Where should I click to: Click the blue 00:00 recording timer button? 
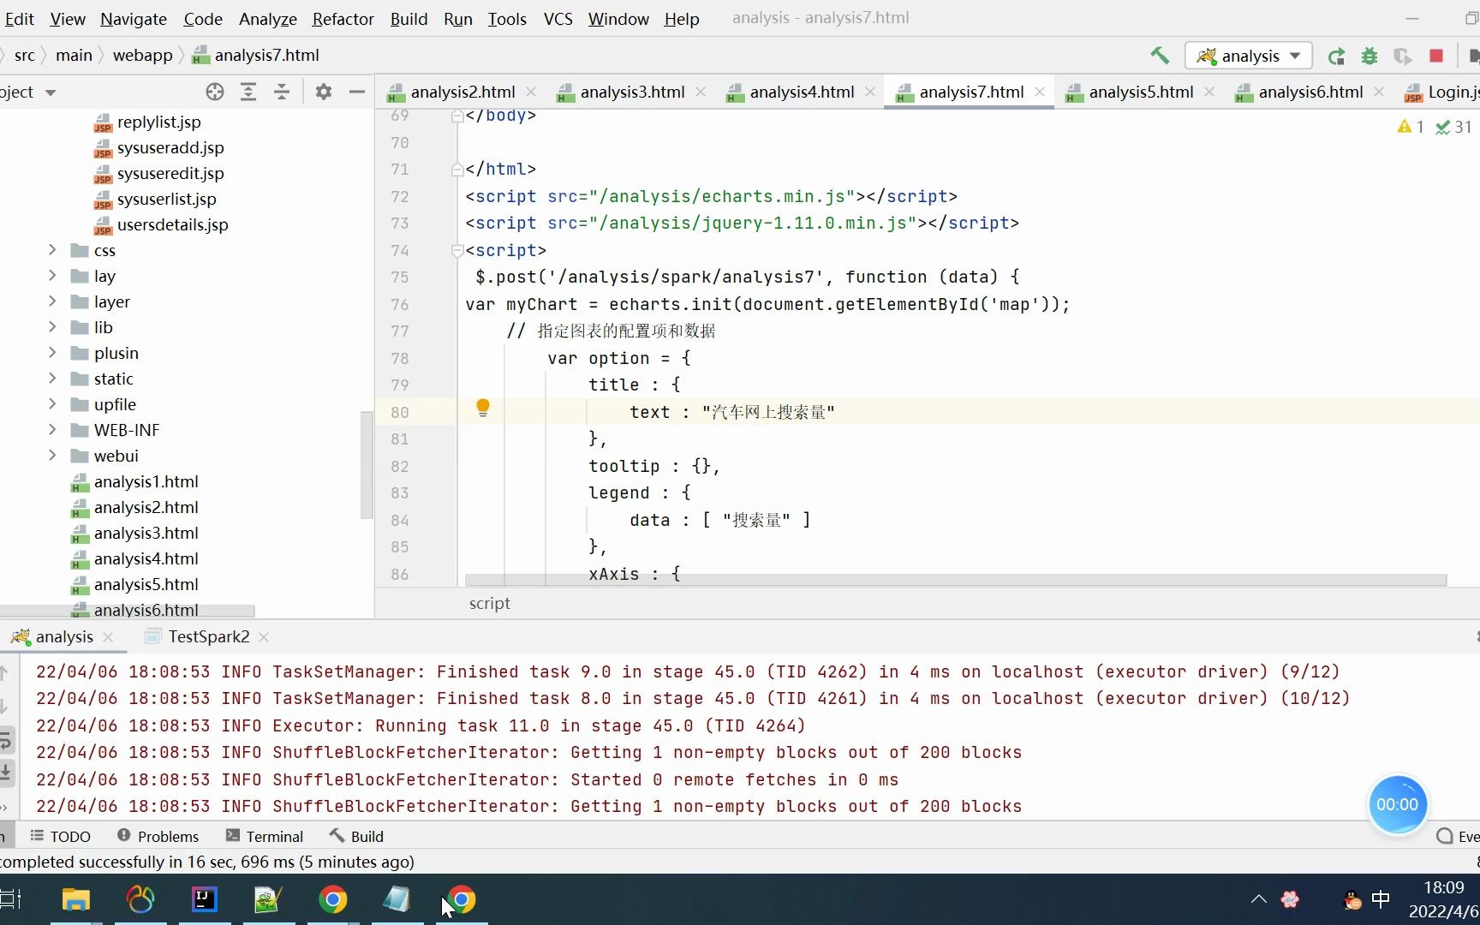point(1397,805)
